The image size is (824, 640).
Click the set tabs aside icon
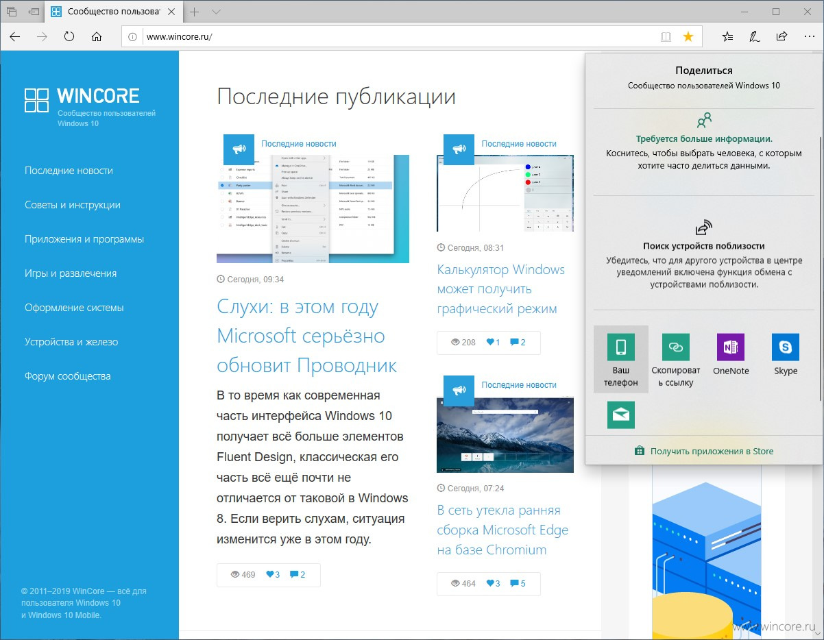click(34, 12)
